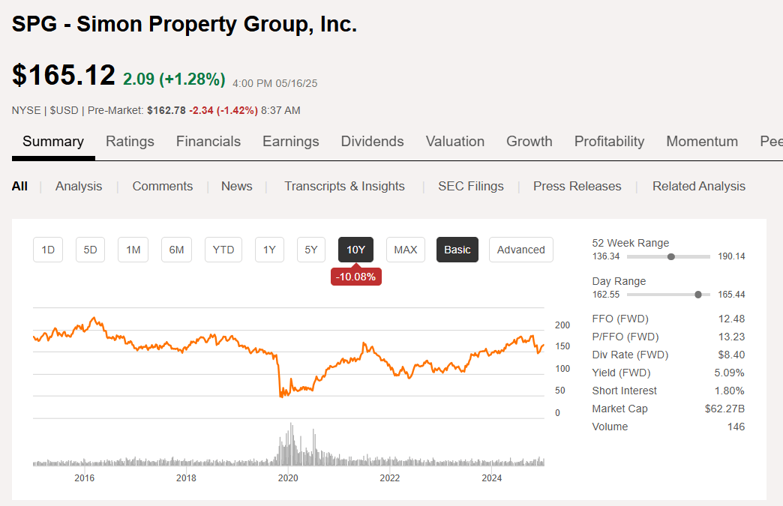783x506 pixels.
Task: Open the Ratings tab
Action: [x=130, y=141]
